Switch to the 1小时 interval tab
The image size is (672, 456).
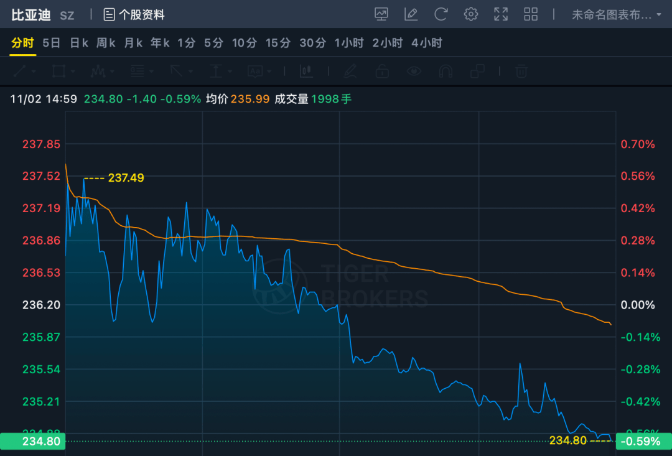[349, 43]
